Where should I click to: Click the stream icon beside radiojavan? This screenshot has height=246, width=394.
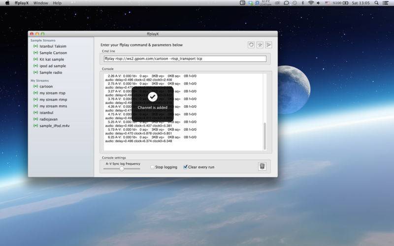[35, 119]
